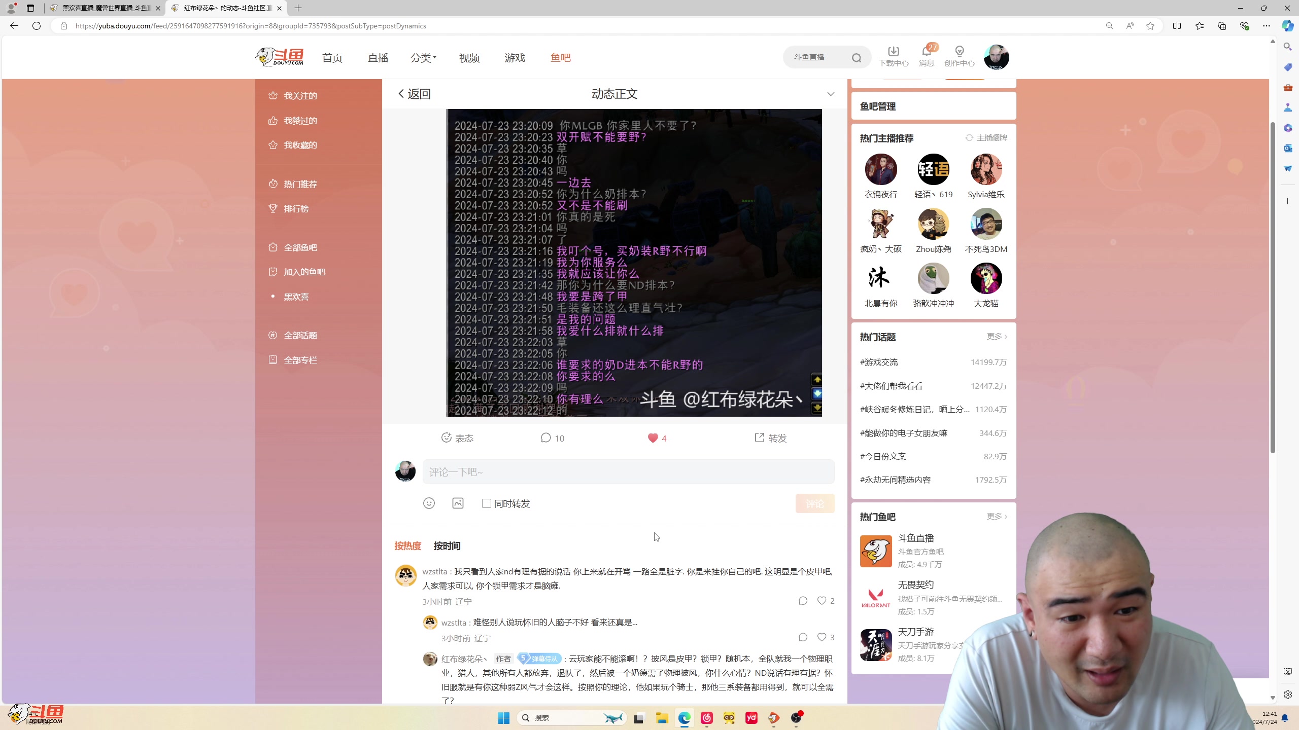Expand 更多 next to 热门话题
Image resolution: width=1299 pixels, height=730 pixels.
click(997, 337)
